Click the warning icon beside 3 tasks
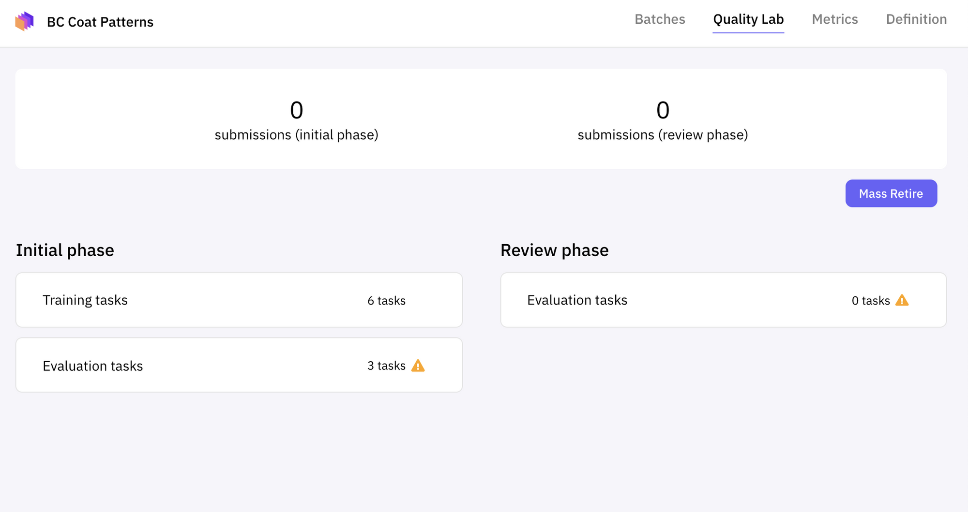Screen dimensions: 968x512 click(x=418, y=366)
